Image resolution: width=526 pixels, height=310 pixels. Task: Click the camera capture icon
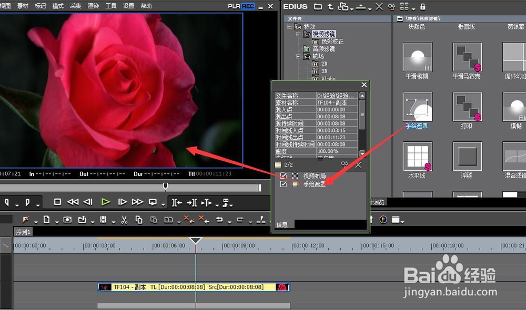67,220
